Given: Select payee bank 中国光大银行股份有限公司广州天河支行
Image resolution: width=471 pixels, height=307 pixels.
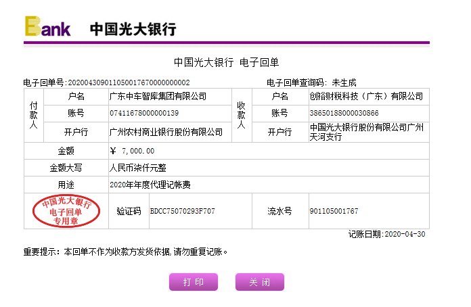Looking at the screenshot, I should click(367, 132).
